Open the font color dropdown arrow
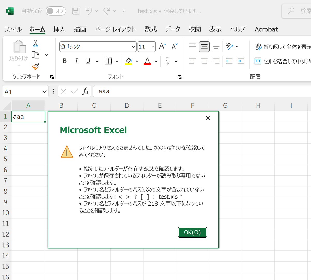 pos(156,61)
